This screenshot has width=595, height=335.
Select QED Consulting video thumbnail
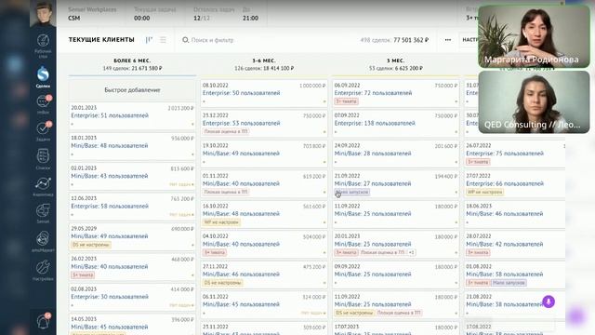[x=534, y=101]
